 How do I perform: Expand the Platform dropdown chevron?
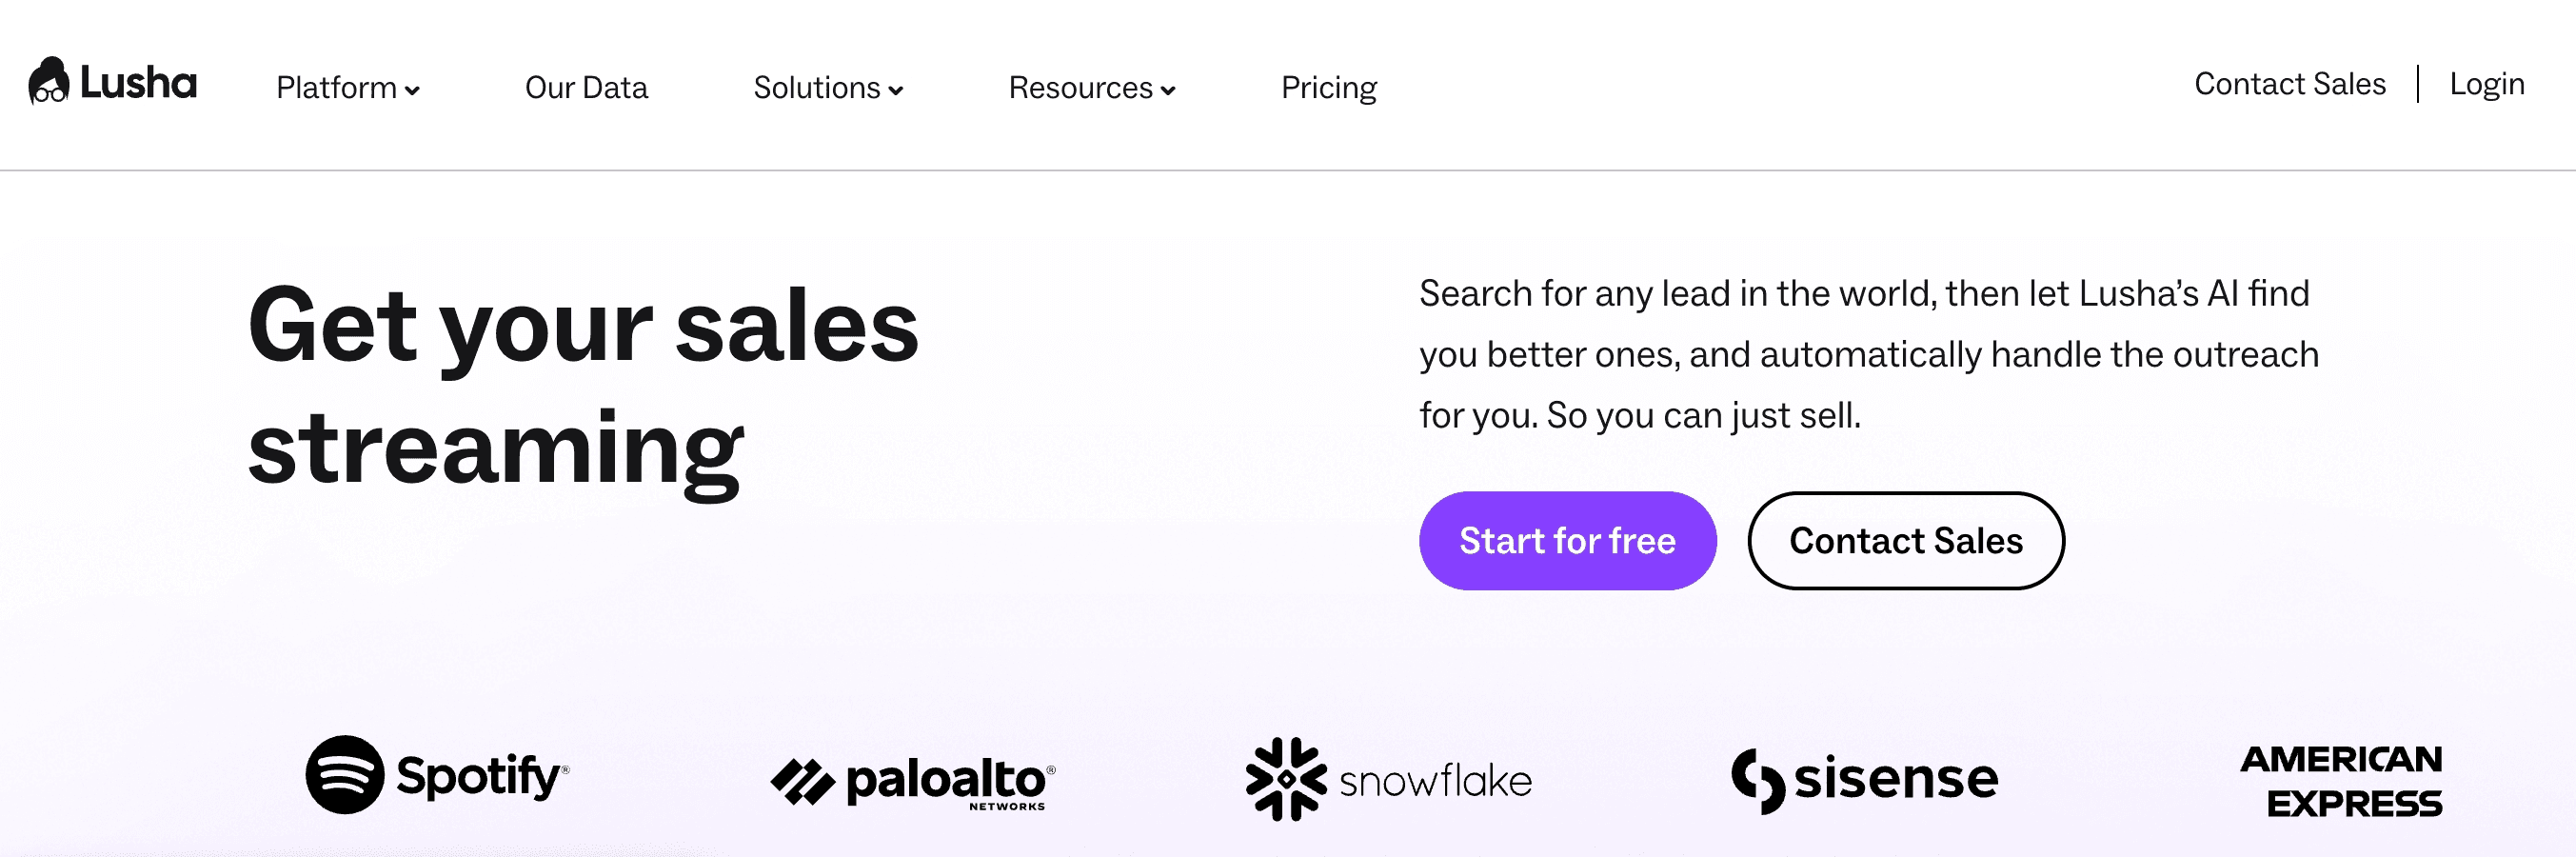[x=412, y=90]
